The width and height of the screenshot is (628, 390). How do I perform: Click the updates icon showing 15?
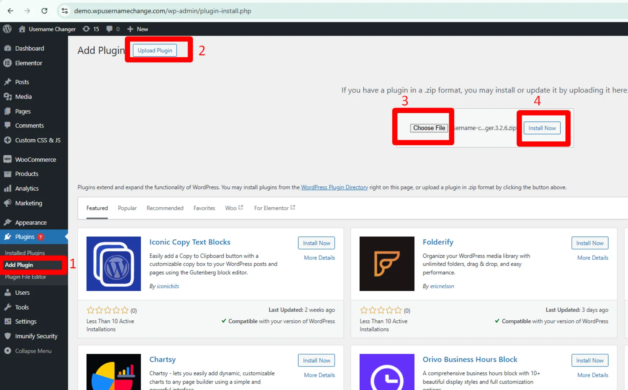(x=86, y=29)
